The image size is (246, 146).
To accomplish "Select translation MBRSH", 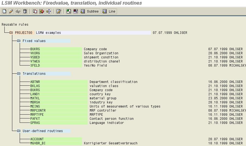I will point(59,102).
